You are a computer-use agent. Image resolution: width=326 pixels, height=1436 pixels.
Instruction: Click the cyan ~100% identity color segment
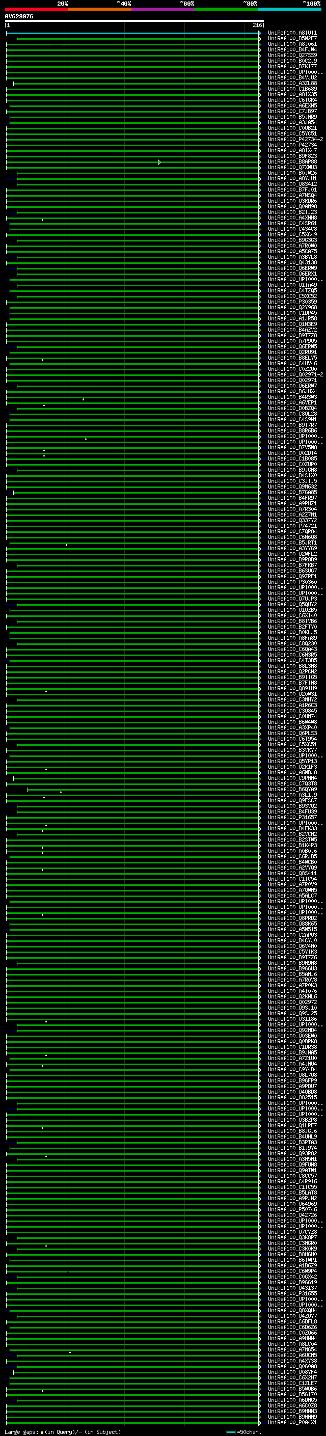pos(290,9)
